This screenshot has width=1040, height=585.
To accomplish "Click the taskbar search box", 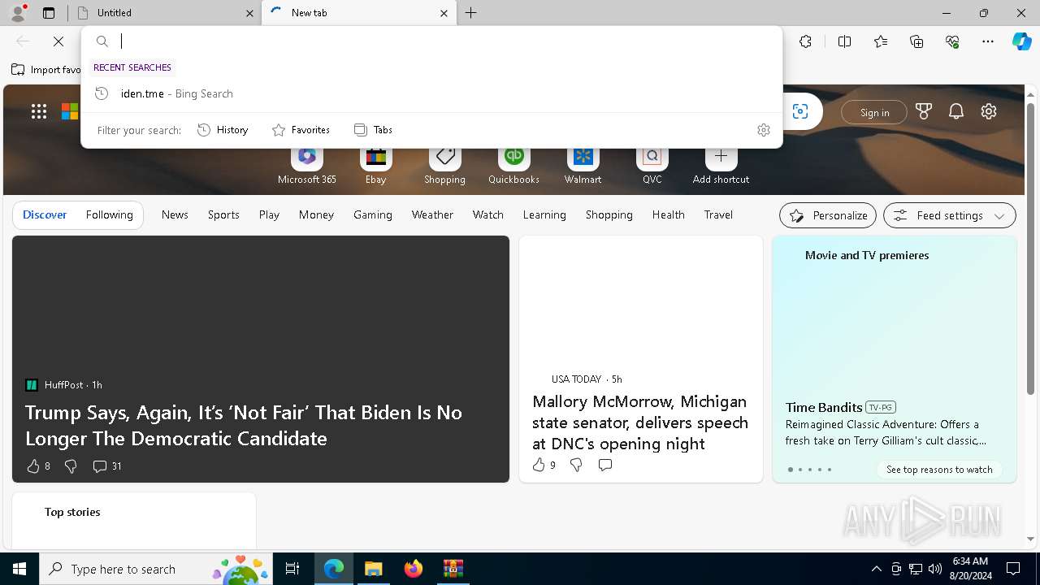I will point(157,569).
